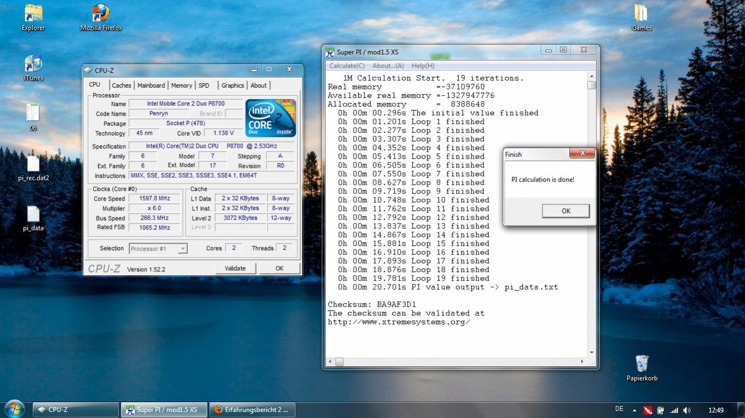Switch to the Caches tab
745x418 pixels.
pyautogui.click(x=122, y=86)
